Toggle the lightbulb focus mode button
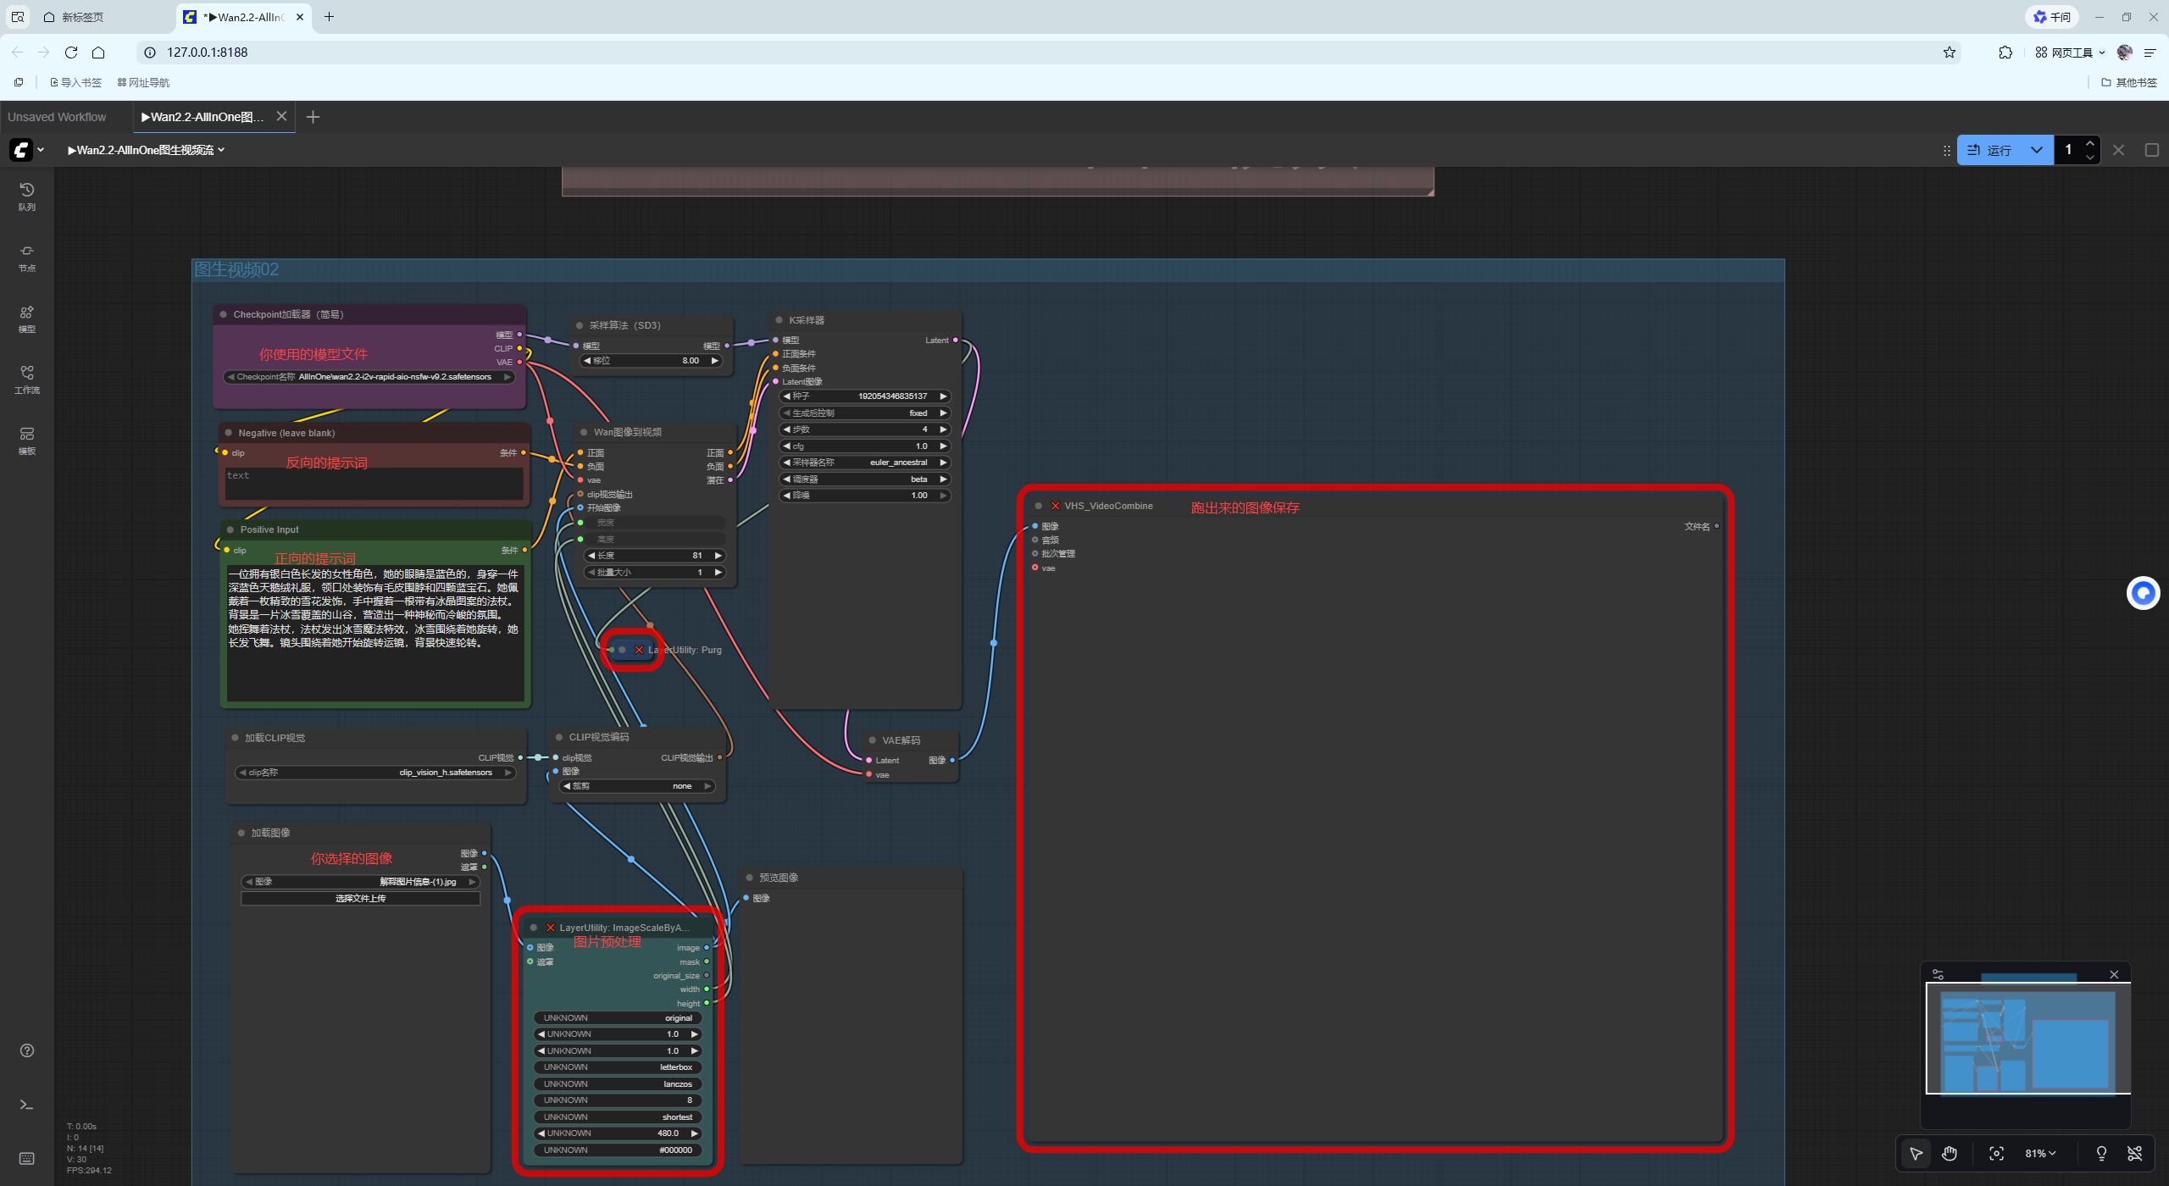 2101,1153
